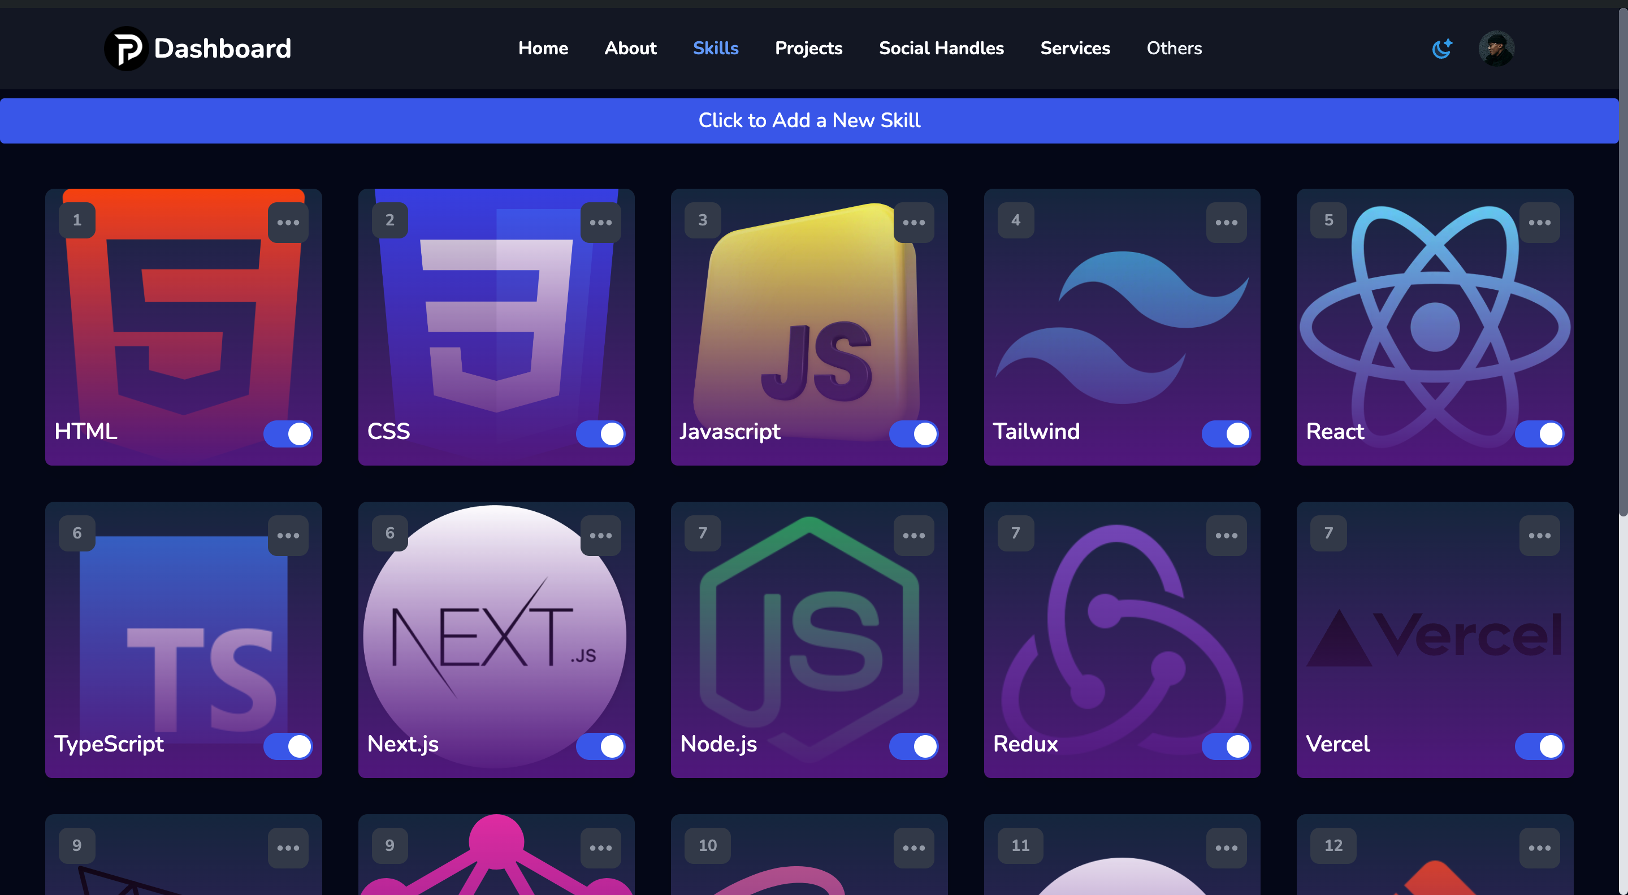Image resolution: width=1628 pixels, height=895 pixels.
Task: Disable the Vercel skill toggle
Action: coord(1539,746)
